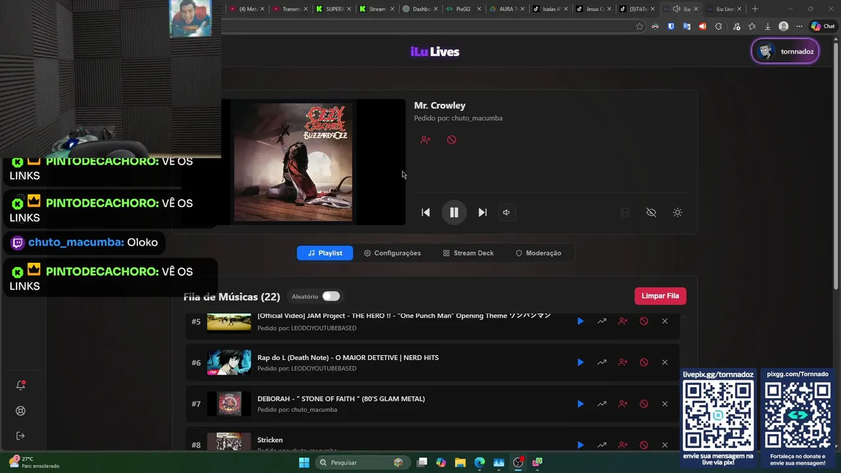
Task: Ban Rap do L from the queue
Action: tap(644, 362)
